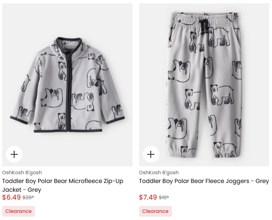Open the Polar Bear Fleece Joggers title
272x220 pixels.
coord(203,181)
